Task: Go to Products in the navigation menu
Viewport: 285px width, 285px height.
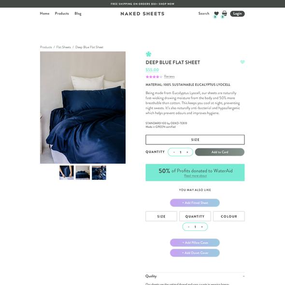Action: tap(62, 14)
